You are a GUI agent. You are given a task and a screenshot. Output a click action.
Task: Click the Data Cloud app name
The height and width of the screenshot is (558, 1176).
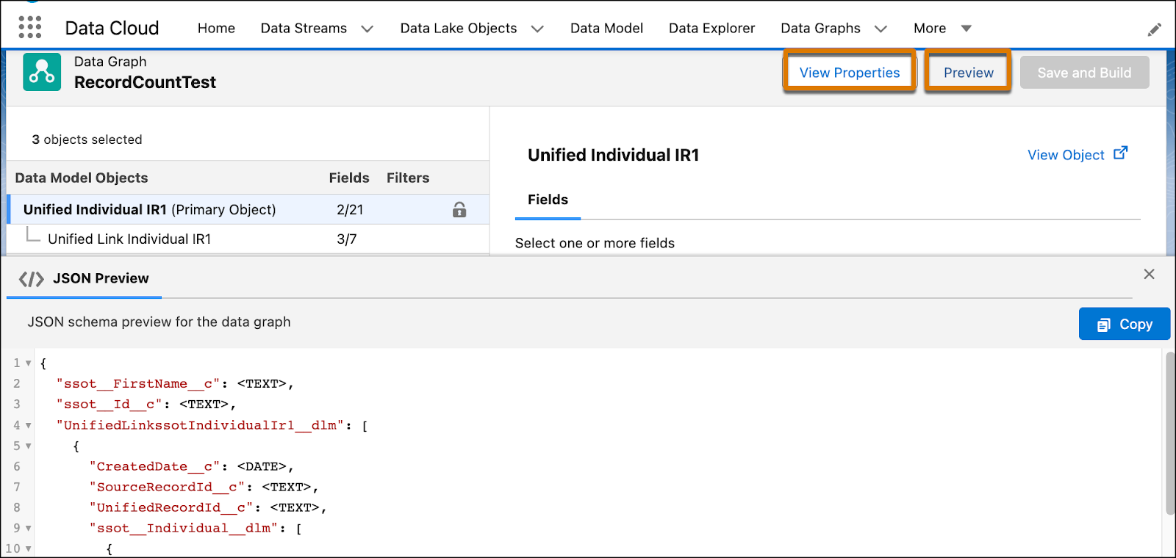point(112,28)
